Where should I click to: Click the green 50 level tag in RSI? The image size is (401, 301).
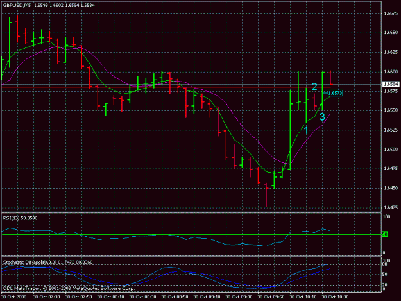point(385,234)
